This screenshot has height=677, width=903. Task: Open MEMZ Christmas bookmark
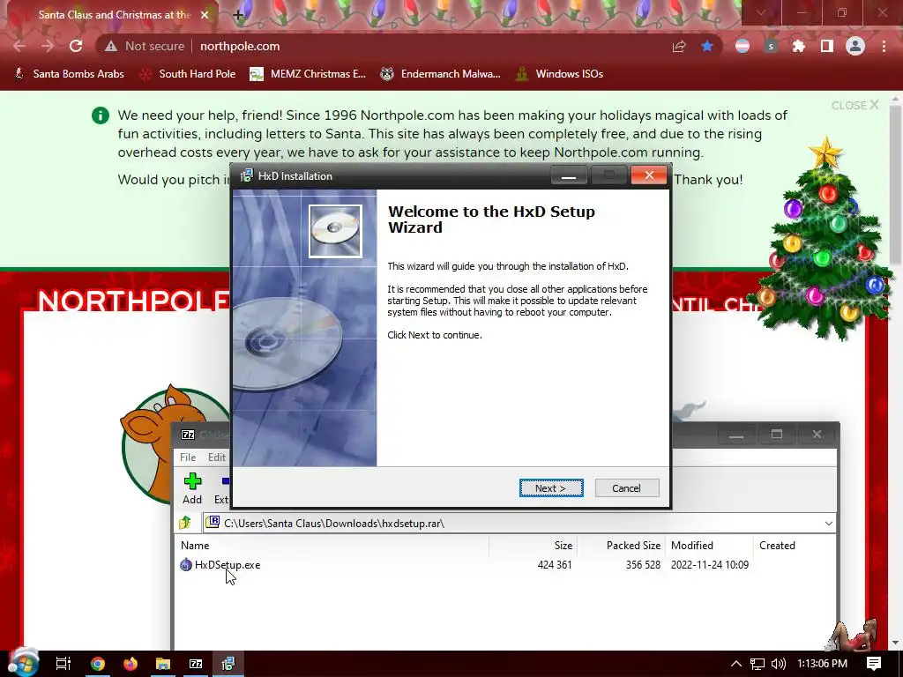click(x=308, y=74)
